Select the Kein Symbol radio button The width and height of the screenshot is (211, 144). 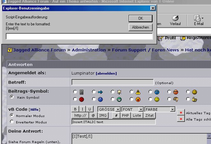(x=12, y=97)
